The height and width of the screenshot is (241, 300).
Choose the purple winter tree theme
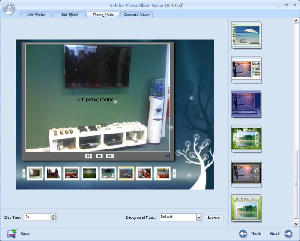pos(246,104)
